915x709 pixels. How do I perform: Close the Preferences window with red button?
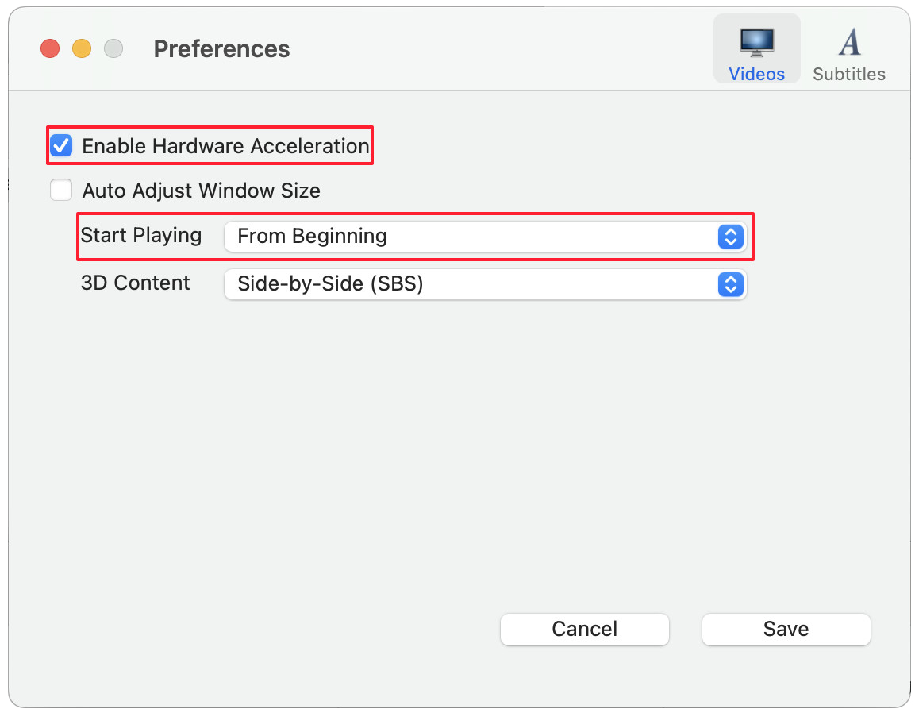pos(51,49)
